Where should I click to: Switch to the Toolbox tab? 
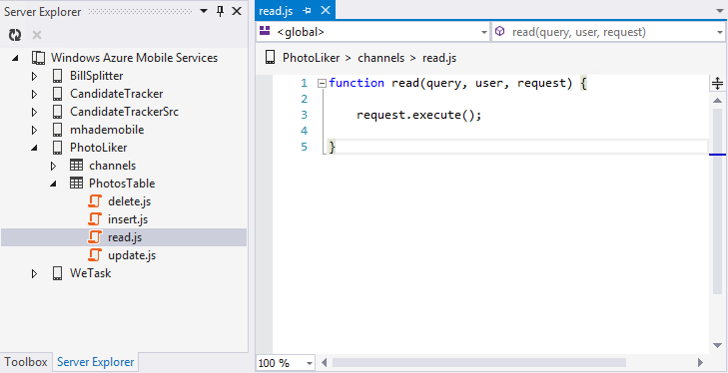point(26,362)
